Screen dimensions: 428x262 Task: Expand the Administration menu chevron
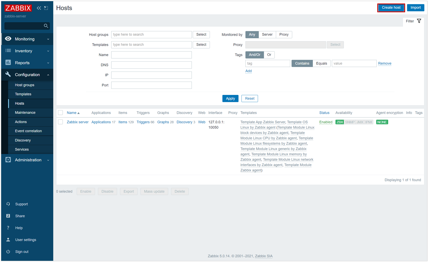tap(48, 160)
